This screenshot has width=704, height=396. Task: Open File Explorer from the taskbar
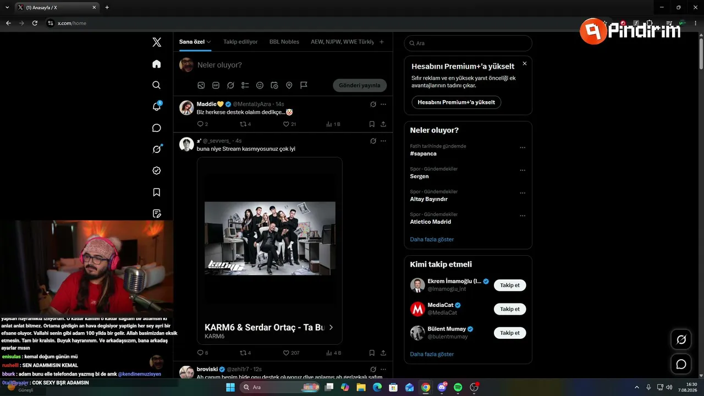[x=361, y=387]
